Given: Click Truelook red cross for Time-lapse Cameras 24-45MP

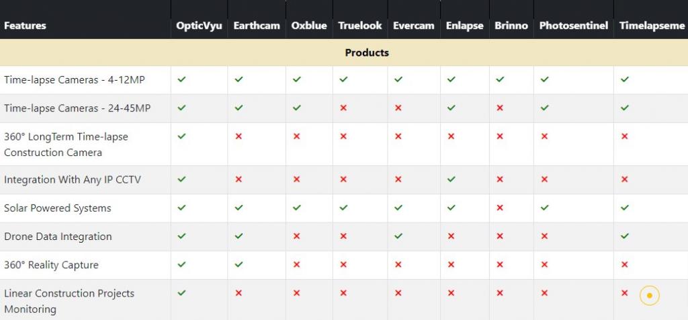Looking at the screenshot, I should click(343, 108).
